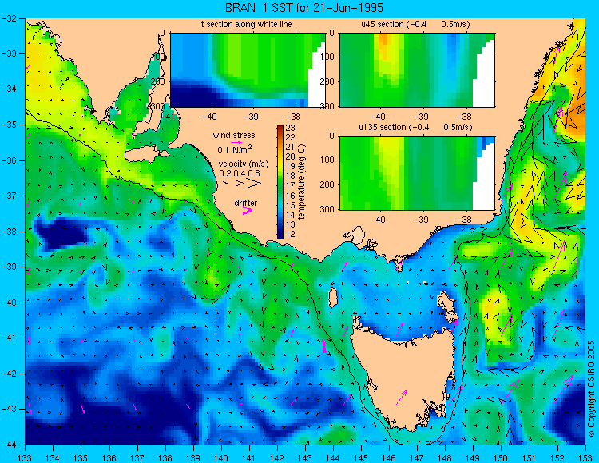Click main map latitude label -36
This screenshot has width=599, height=463.
(x=9, y=160)
